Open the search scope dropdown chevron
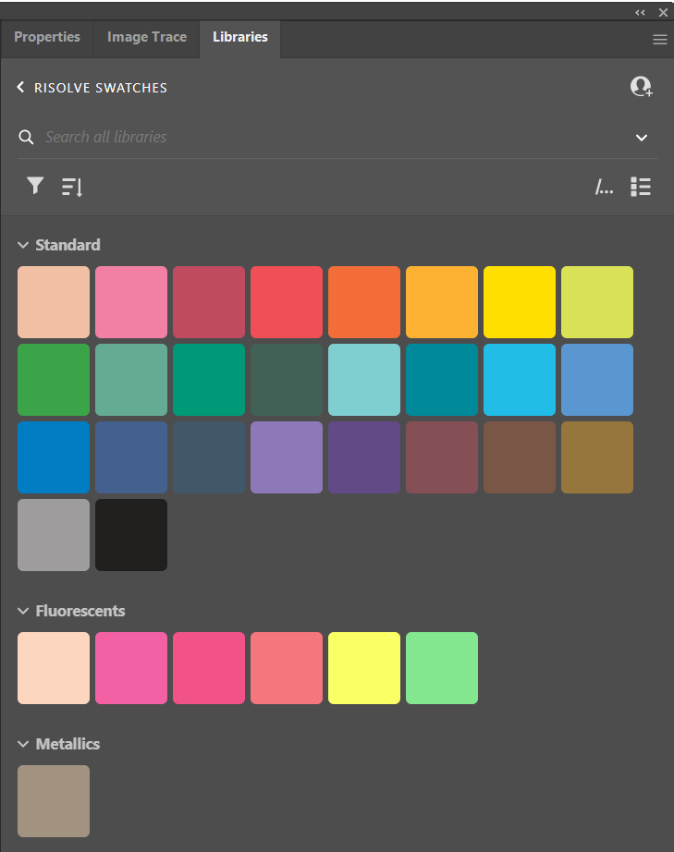 click(642, 138)
